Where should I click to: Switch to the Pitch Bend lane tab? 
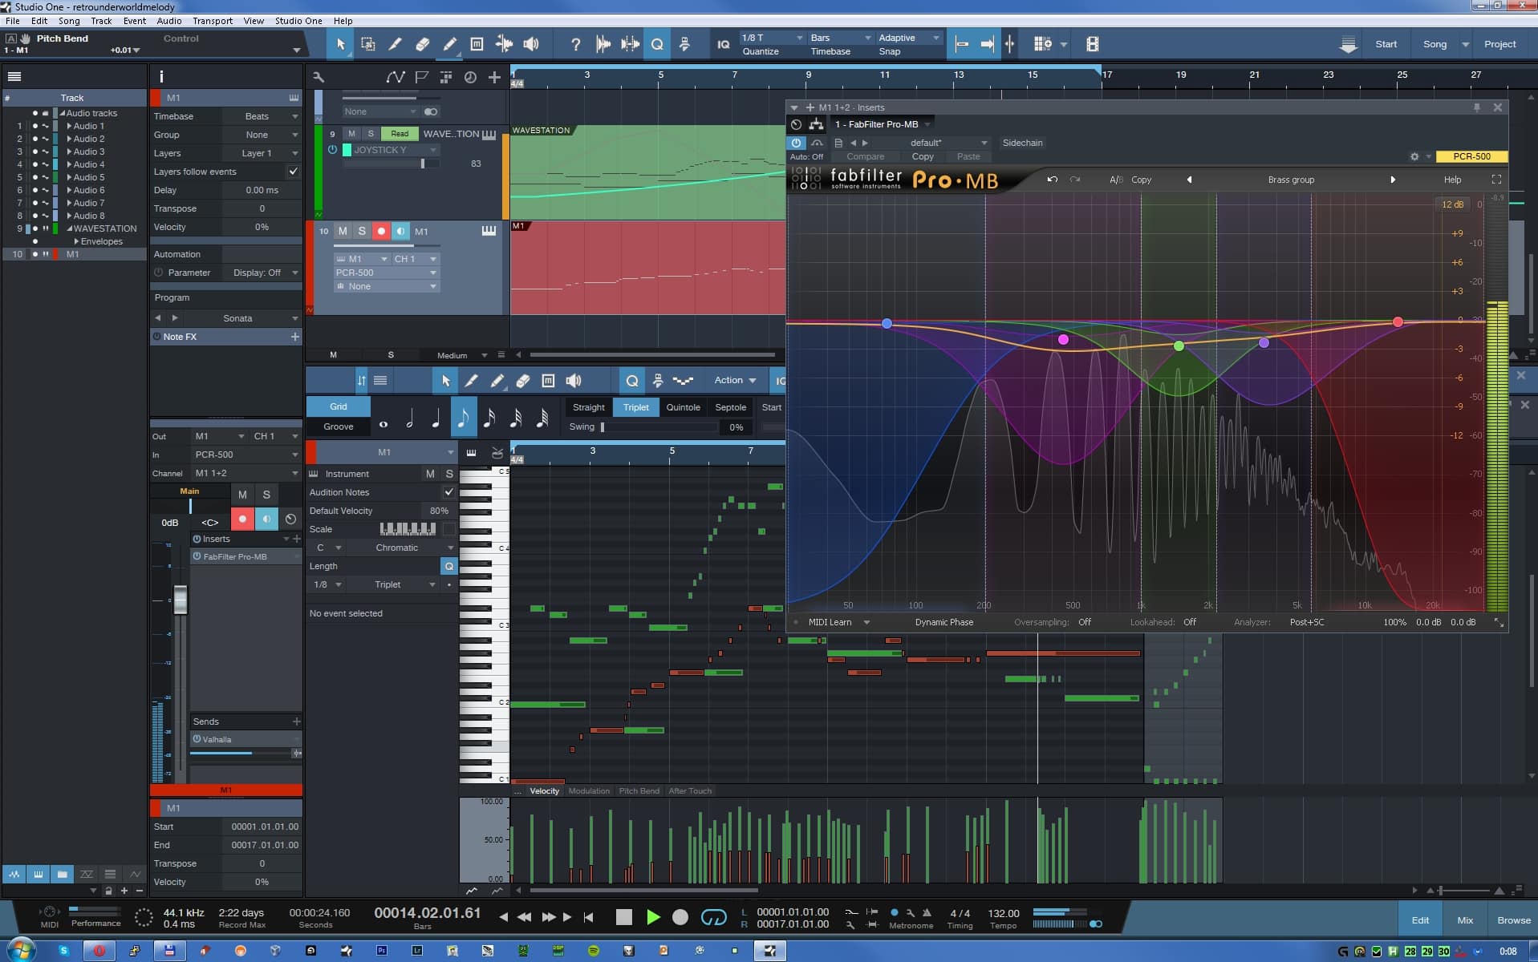click(639, 790)
